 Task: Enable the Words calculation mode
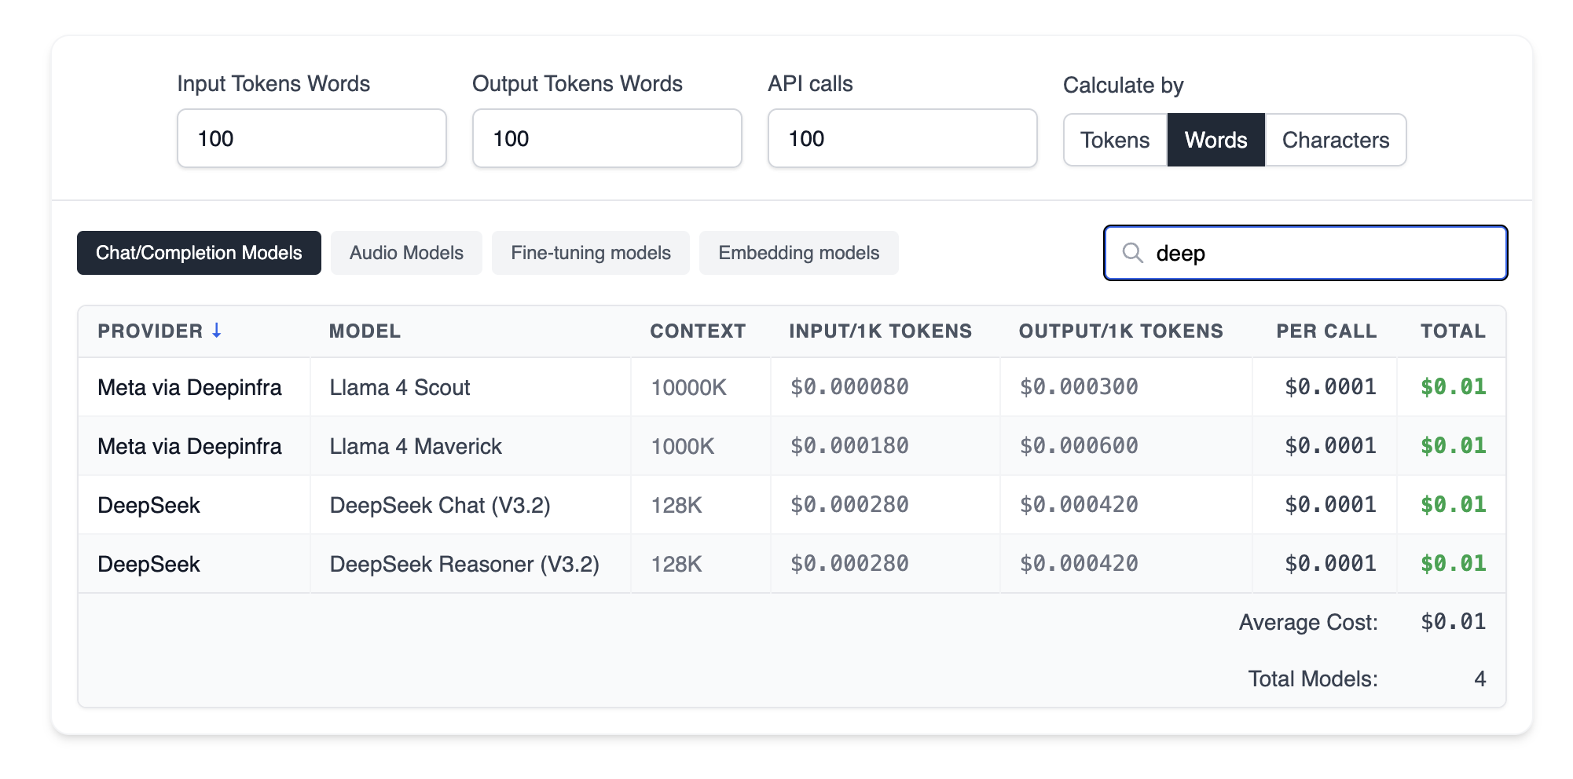click(1215, 139)
